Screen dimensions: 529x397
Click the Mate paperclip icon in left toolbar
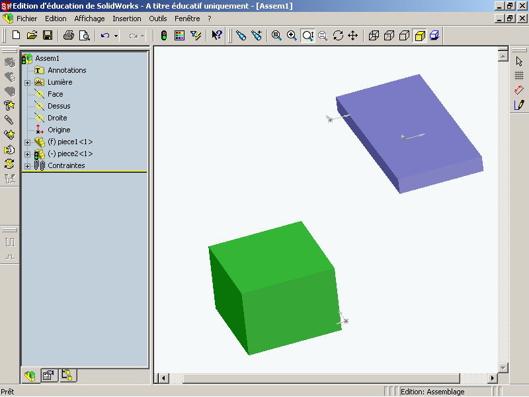point(9,120)
